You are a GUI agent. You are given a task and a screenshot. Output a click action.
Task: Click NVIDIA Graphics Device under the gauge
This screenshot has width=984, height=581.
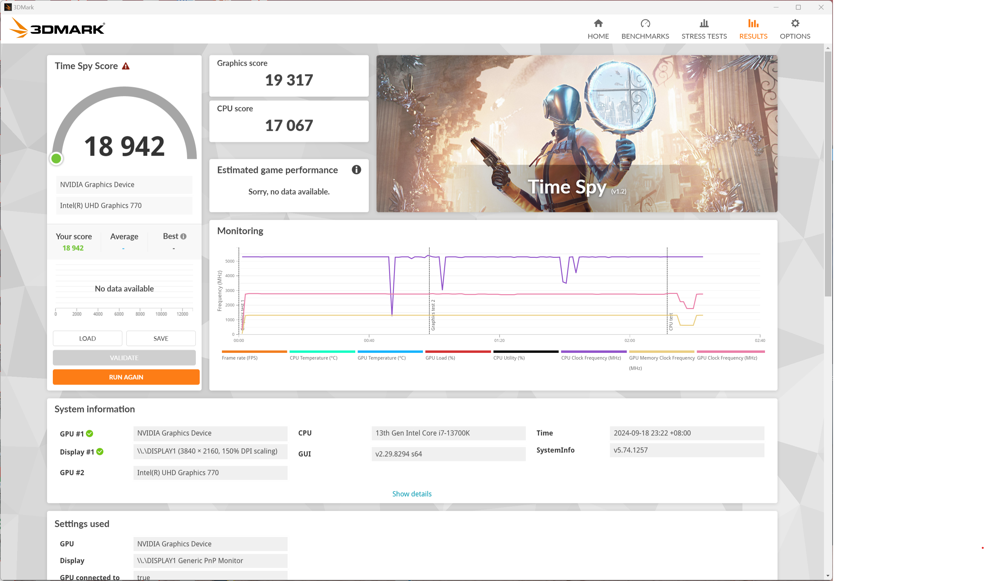(124, 185)
